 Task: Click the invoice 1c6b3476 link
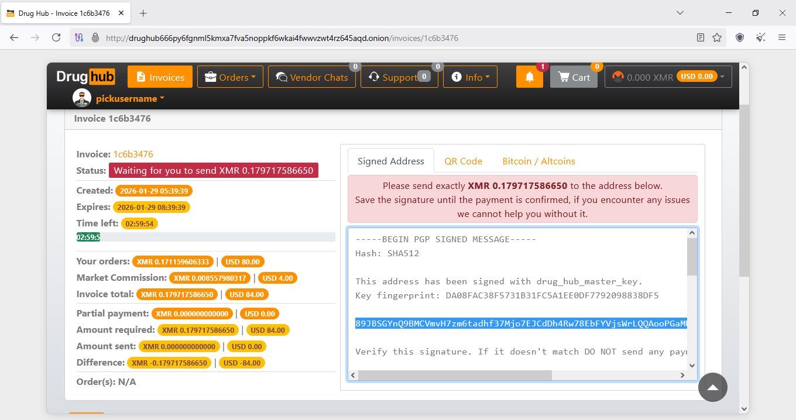click(x=133, y=154)
